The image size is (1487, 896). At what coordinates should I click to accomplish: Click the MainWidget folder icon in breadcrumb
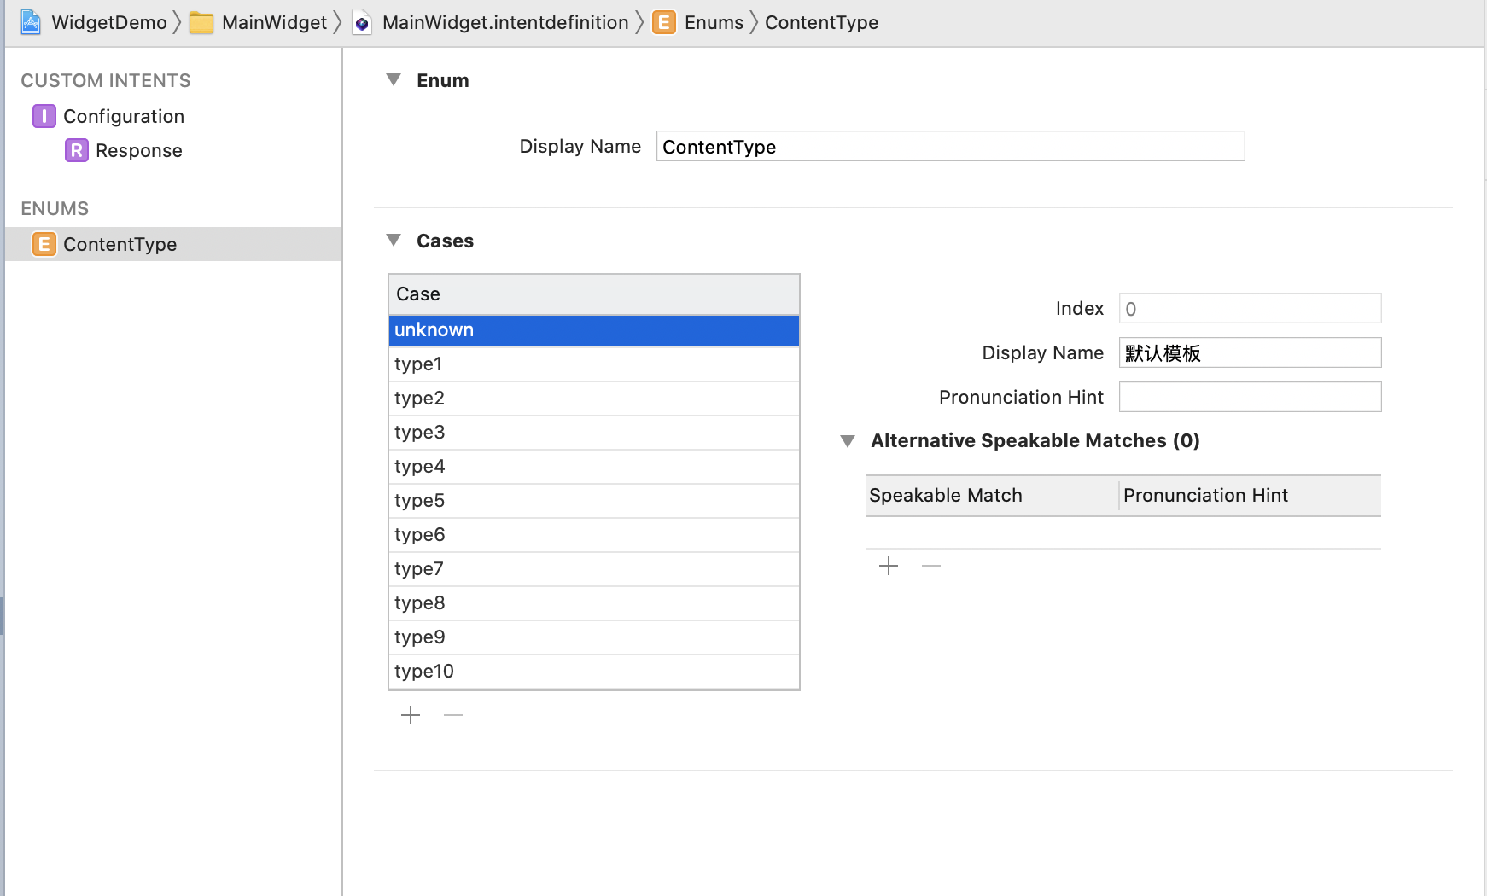click(x=201, y=23)
